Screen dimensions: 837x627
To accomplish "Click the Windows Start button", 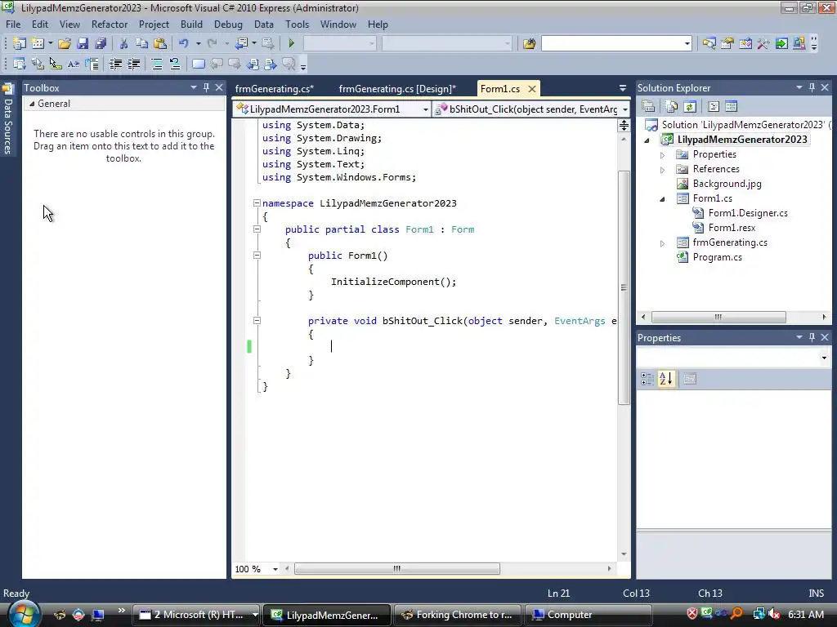I will point(24,614).
